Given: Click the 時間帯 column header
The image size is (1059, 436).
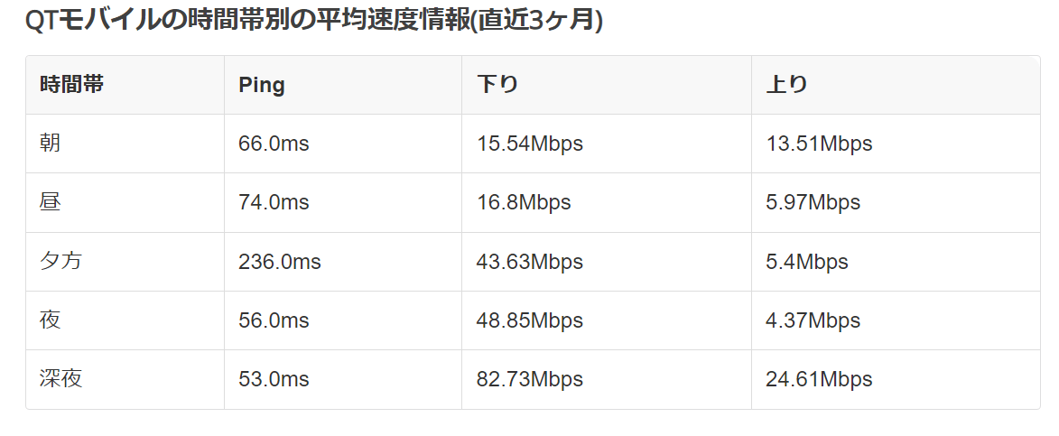Looking at the screenshot, I should [x=72, y=85].
